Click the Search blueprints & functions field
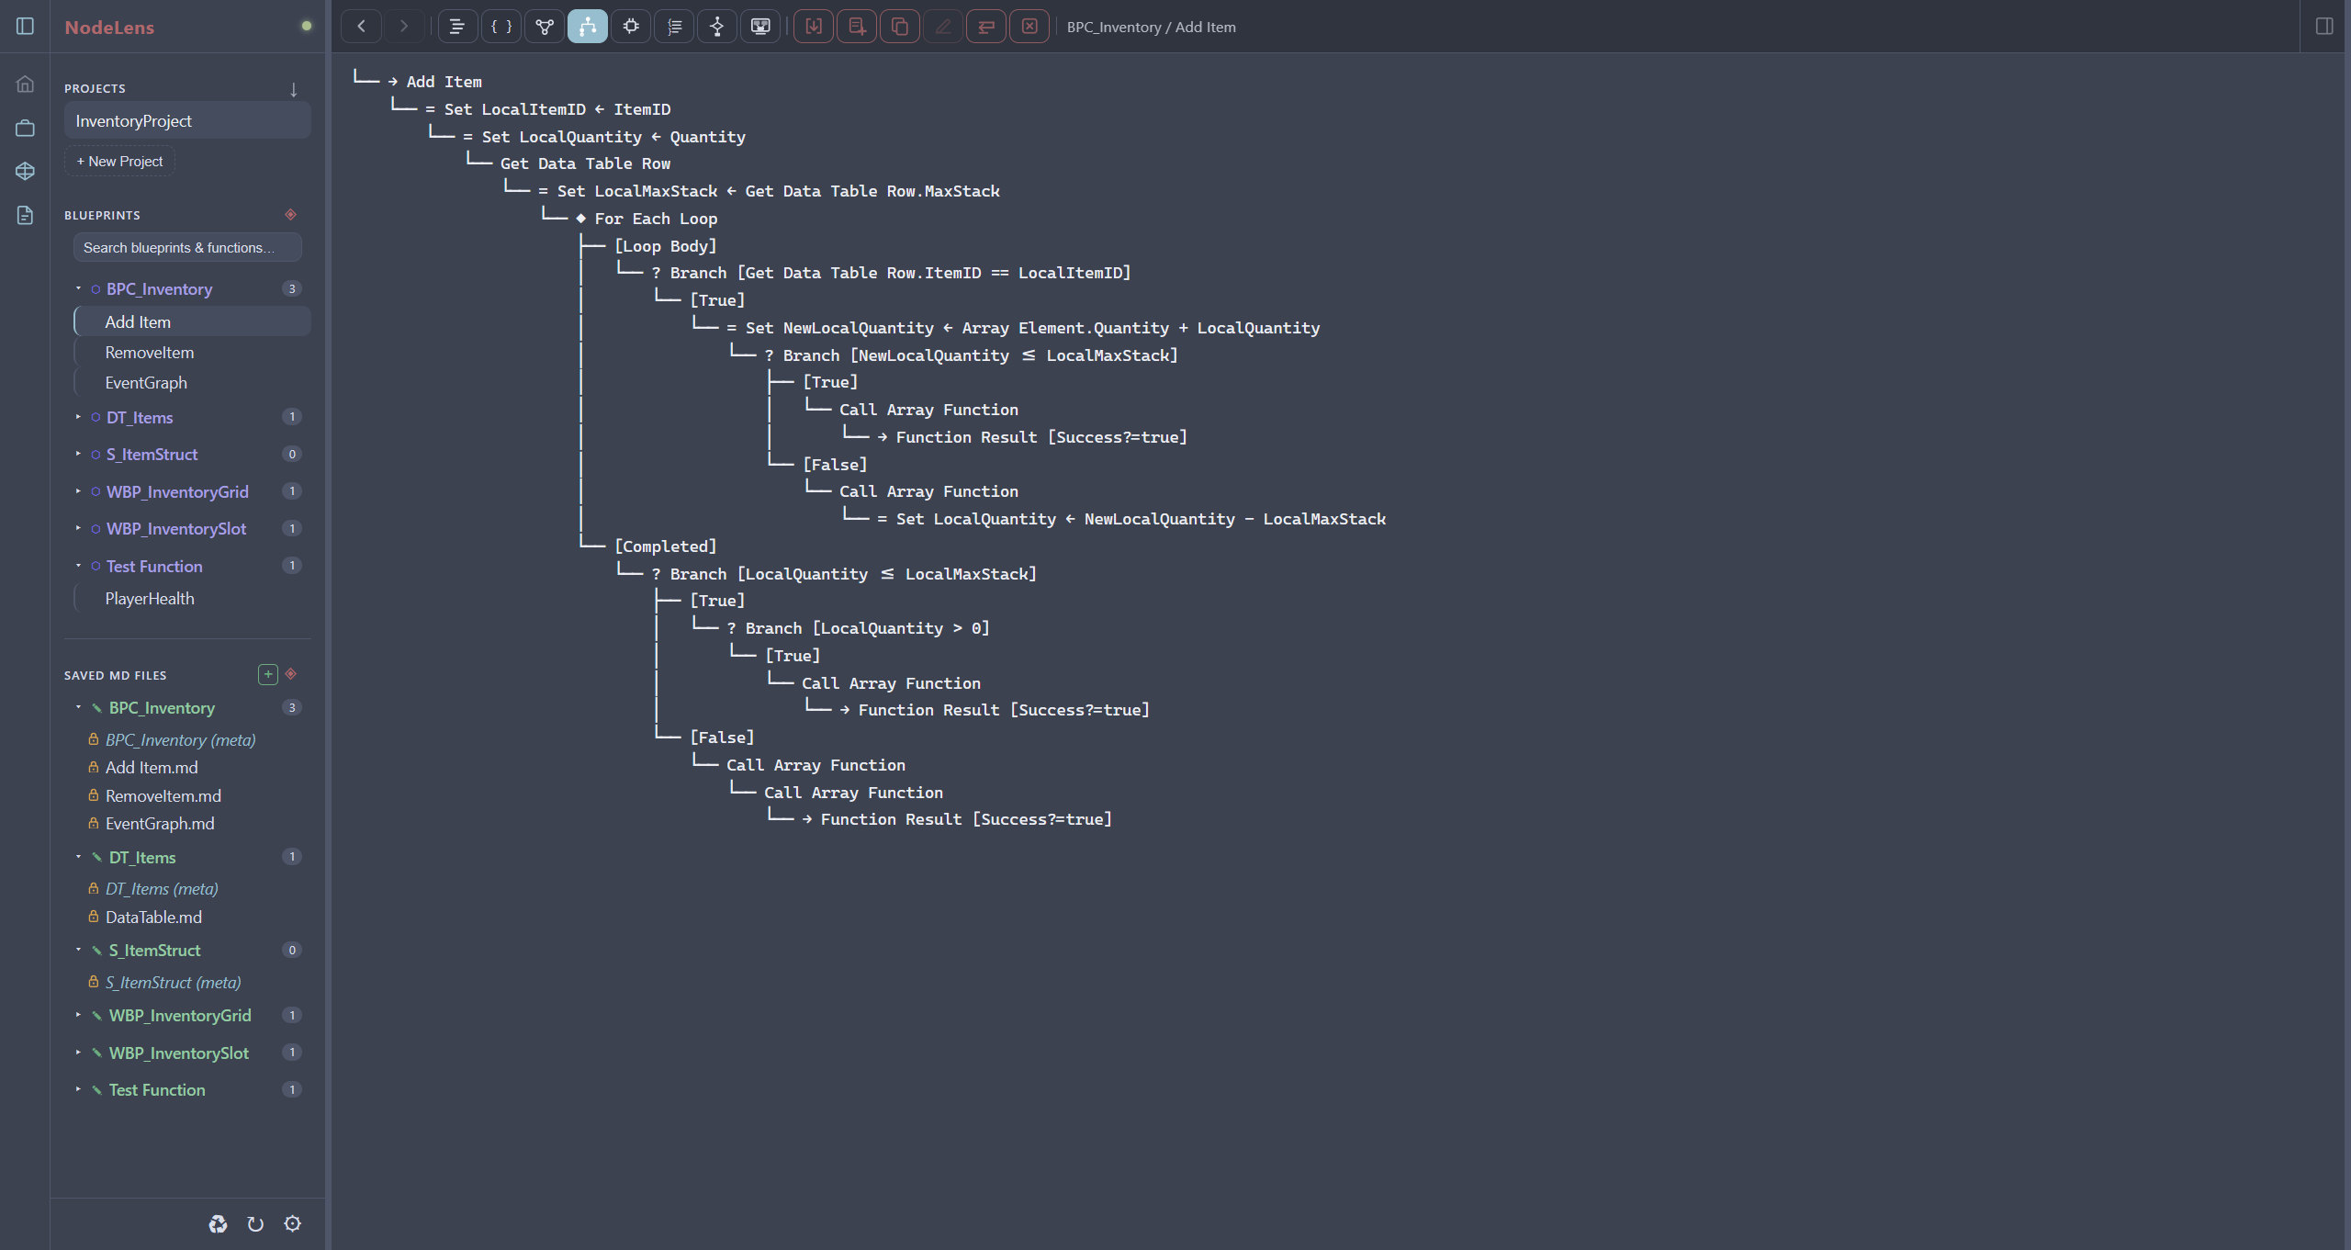This screenshot has height=1250, width=2351. 187,248
